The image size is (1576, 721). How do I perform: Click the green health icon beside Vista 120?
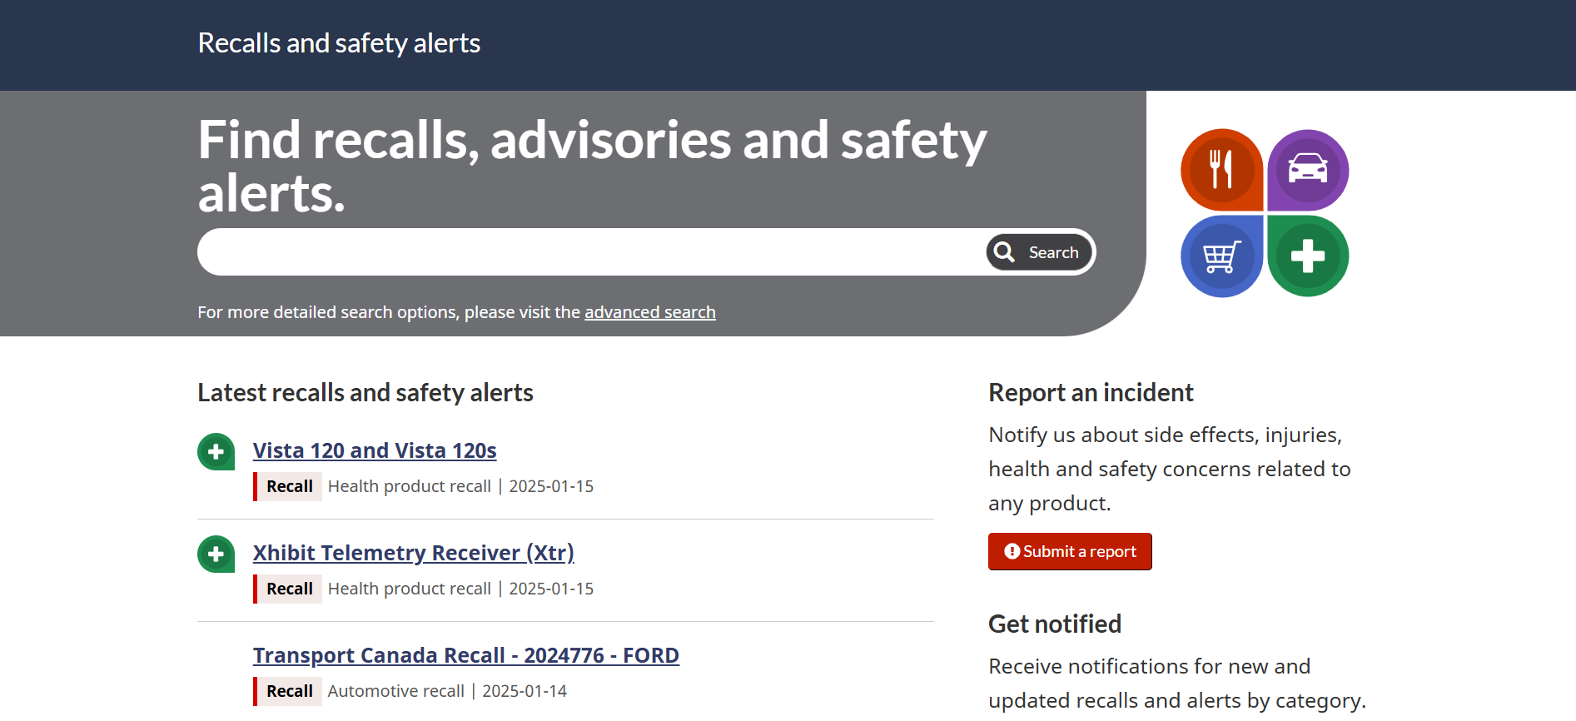click(x=216, y=452)
